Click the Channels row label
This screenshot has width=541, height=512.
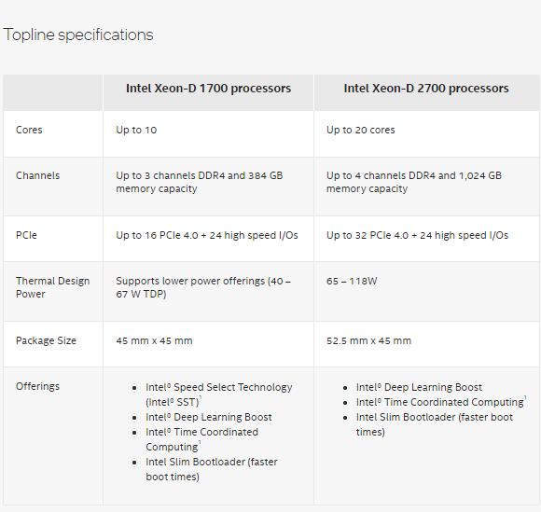[x=37, y=175]
